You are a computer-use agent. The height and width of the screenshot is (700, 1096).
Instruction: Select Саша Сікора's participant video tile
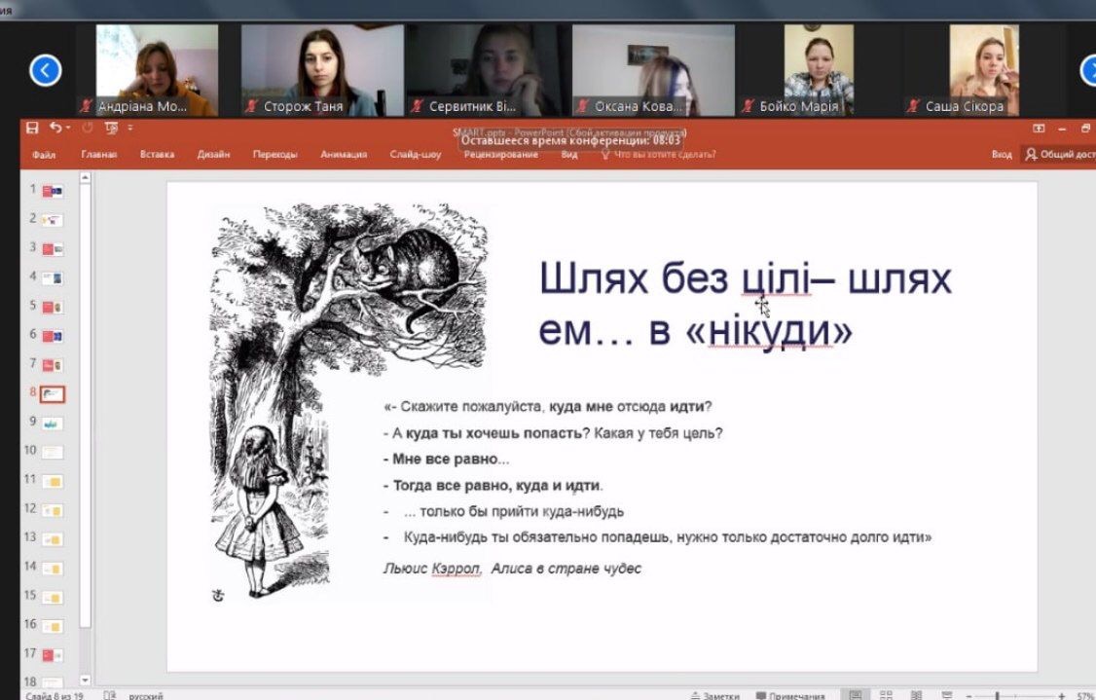pyautogui.click(x=983, y=70)
